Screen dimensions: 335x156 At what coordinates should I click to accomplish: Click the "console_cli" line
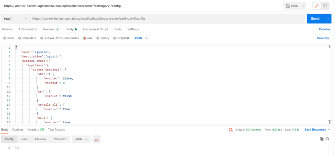(51, 105)
